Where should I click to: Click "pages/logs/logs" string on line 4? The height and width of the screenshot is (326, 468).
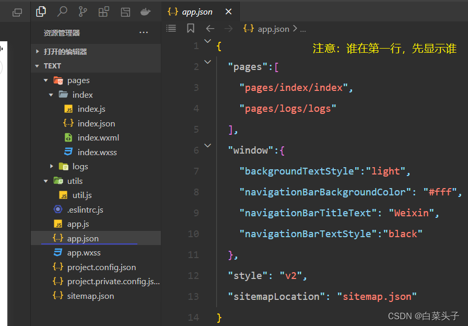[x=288, y=109]
